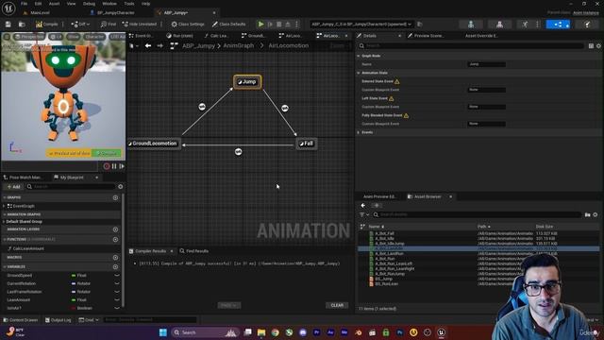Save the ABP_Jumpy asset with the toolbar icon
This screenshot has height=340, width=604.
[8, 25]
